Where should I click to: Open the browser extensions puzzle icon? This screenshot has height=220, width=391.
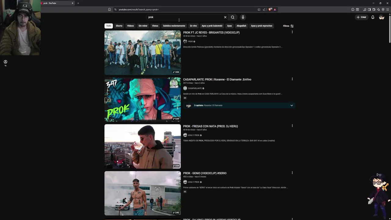coord(353,9)
